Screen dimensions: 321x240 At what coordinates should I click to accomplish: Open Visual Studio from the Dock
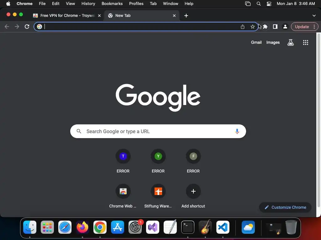pyautogui.click(x=153, y=227)
